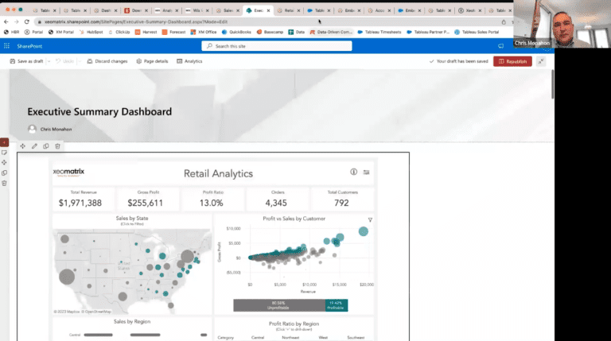The height and width of the screenshot is (341, 611).
Task: Open the dashboard filter settings icon
Action: tap(367, 172)
